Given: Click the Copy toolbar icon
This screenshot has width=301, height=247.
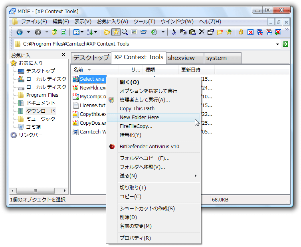Looking at the screenshot, I should click(x=183, y=32).
